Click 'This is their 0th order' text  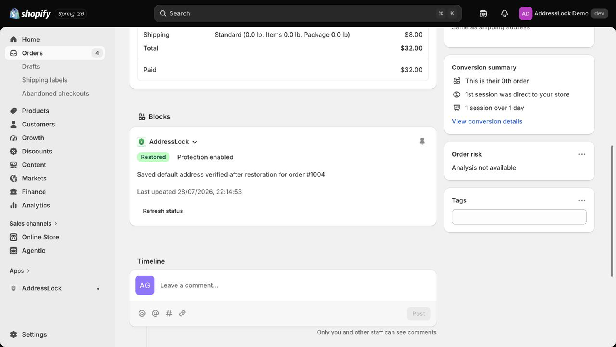pos(497,81)
